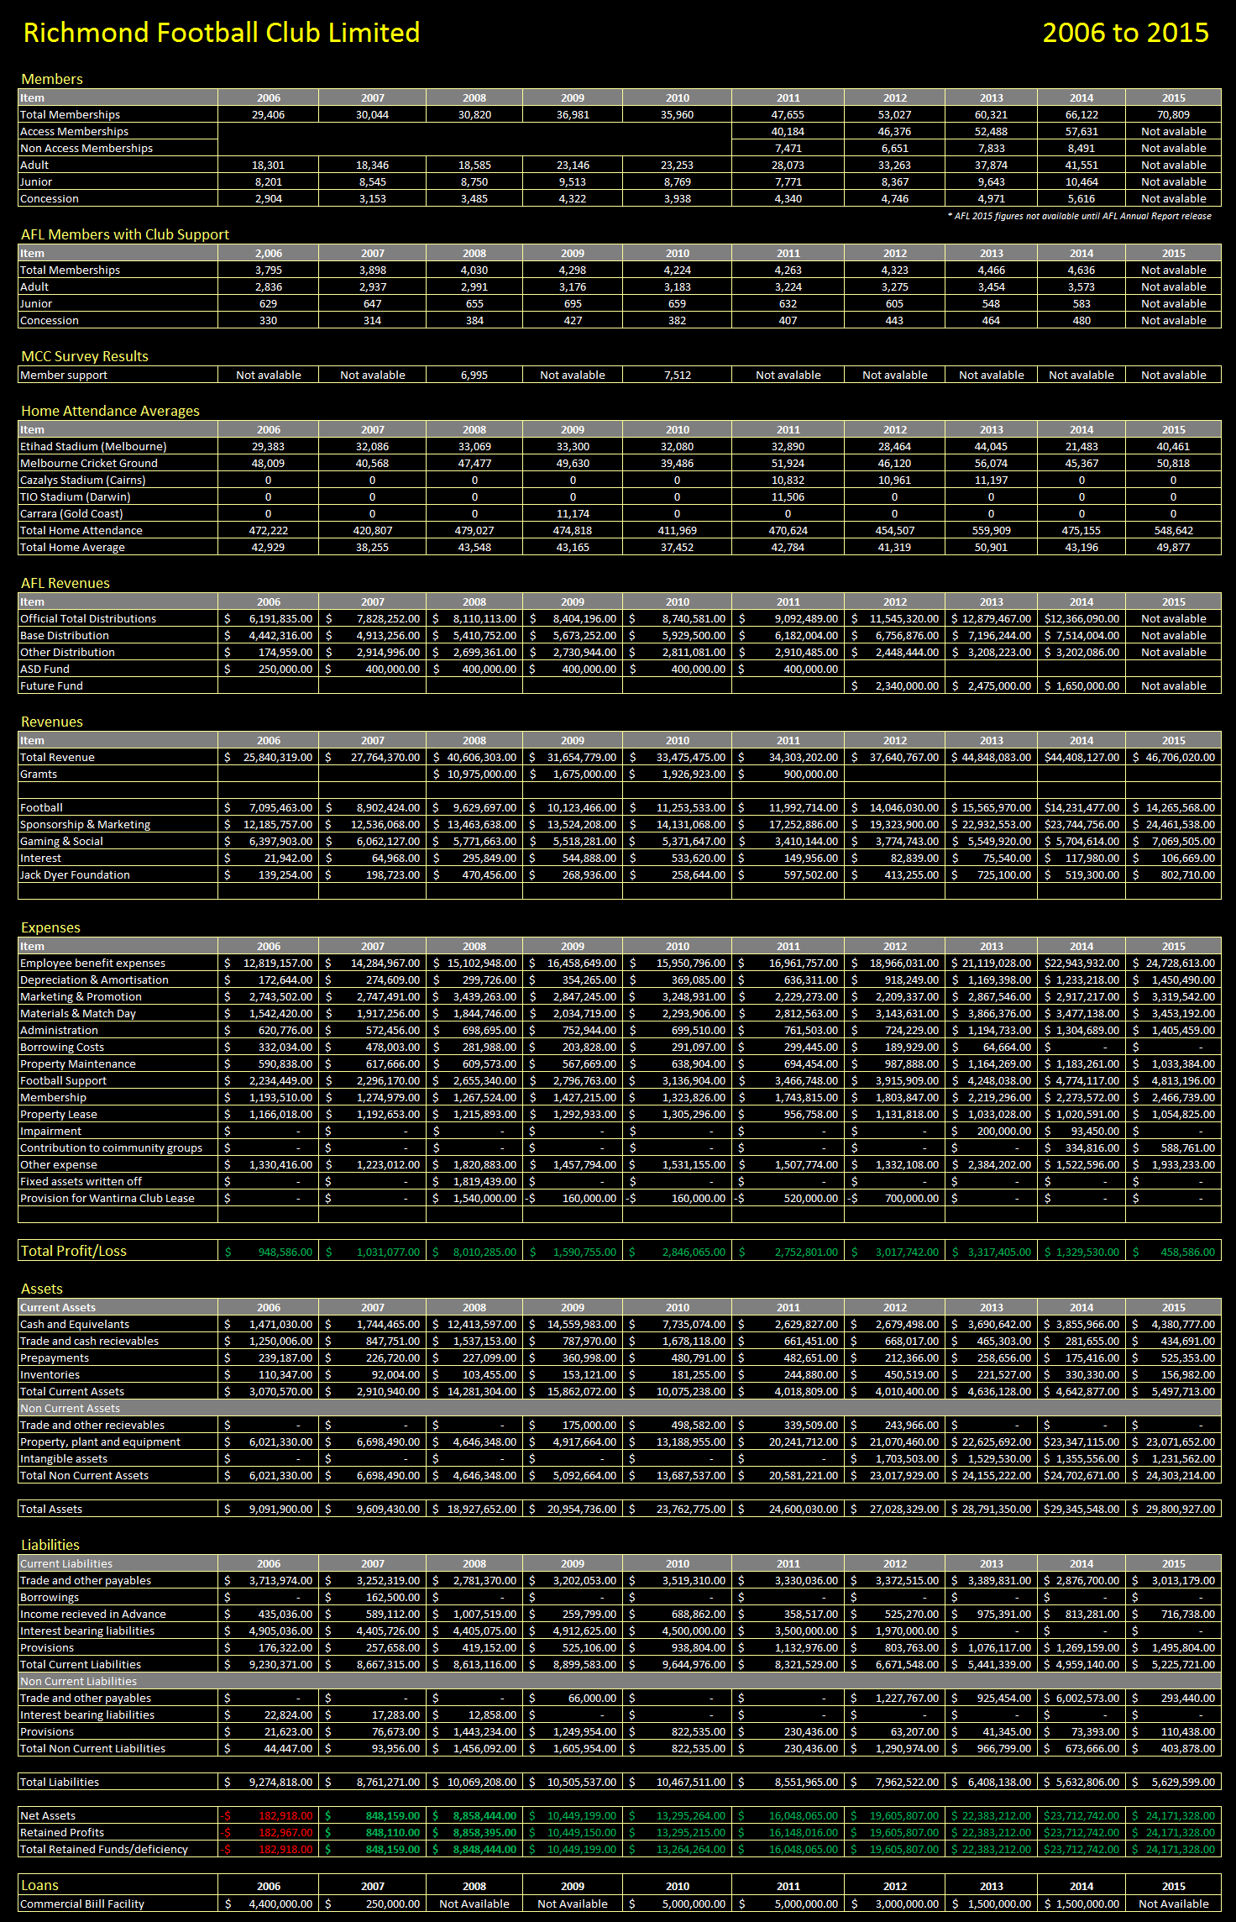Select the 'Prepayments' row label

click(55, 1357)
